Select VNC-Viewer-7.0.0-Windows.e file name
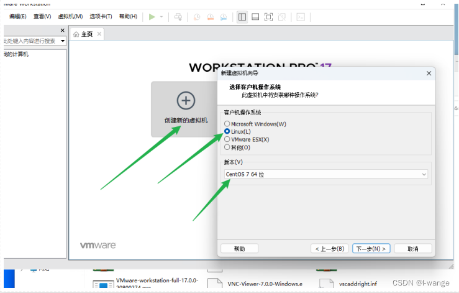Viewport: 459px width, 293px height. (265, 284)
